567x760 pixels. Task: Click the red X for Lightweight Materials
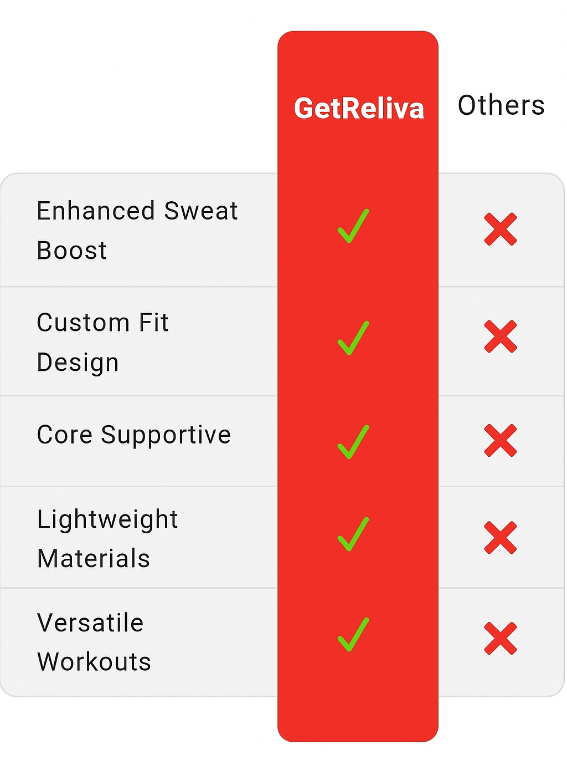click(501, 538)
